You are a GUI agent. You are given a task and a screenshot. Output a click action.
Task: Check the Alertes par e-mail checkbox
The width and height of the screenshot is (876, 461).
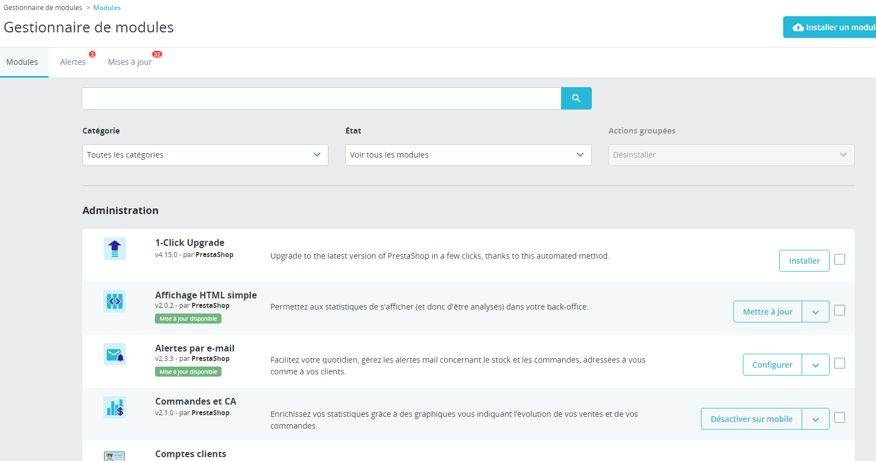[840, 363]
